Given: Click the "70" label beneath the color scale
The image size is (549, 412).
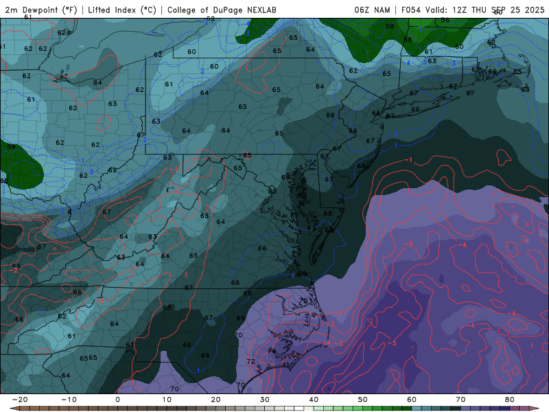Looking at the screenshot, I should click(x=460, y=400).
